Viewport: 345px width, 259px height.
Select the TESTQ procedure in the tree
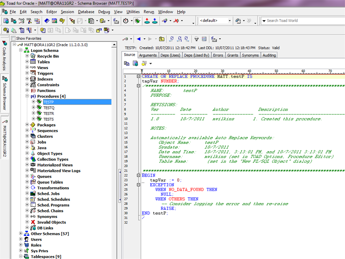49,108
